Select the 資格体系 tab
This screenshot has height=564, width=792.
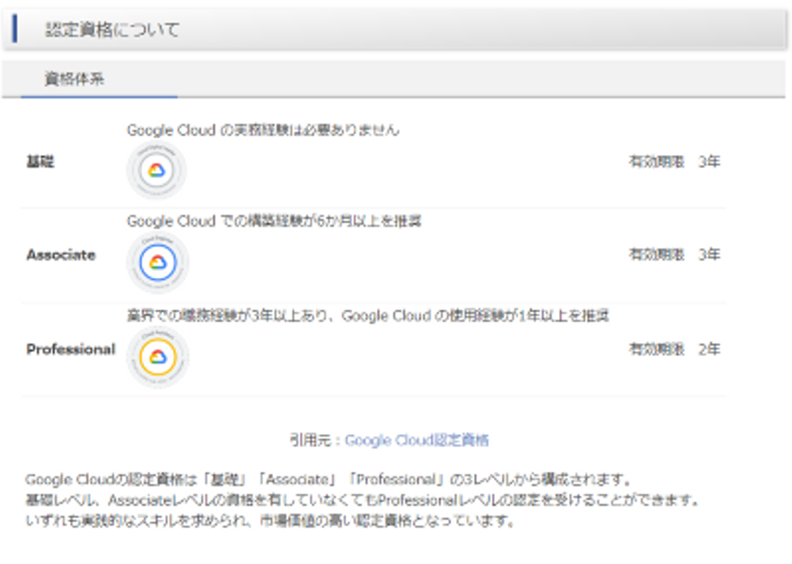74,79
